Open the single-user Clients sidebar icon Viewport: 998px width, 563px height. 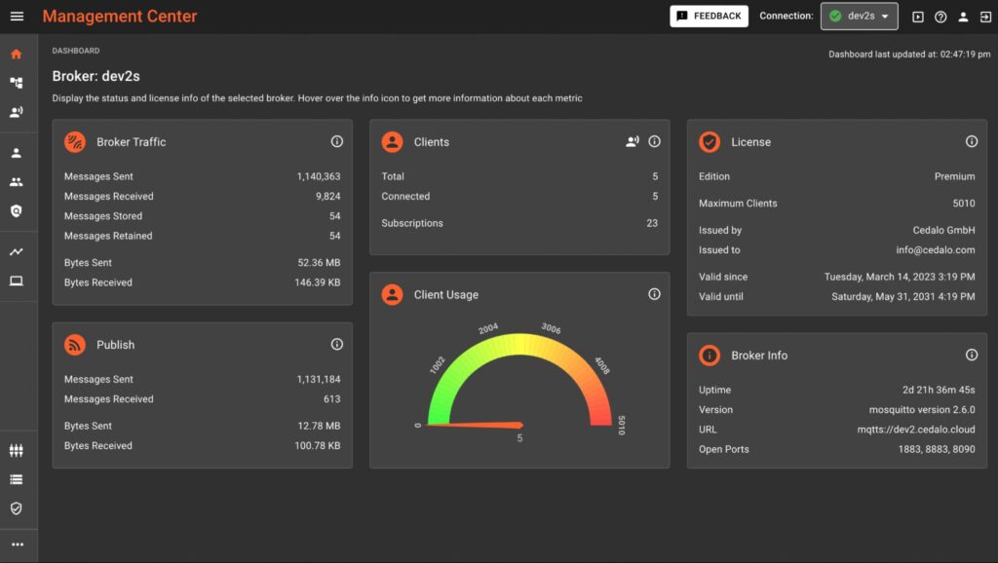pos(17,153)
